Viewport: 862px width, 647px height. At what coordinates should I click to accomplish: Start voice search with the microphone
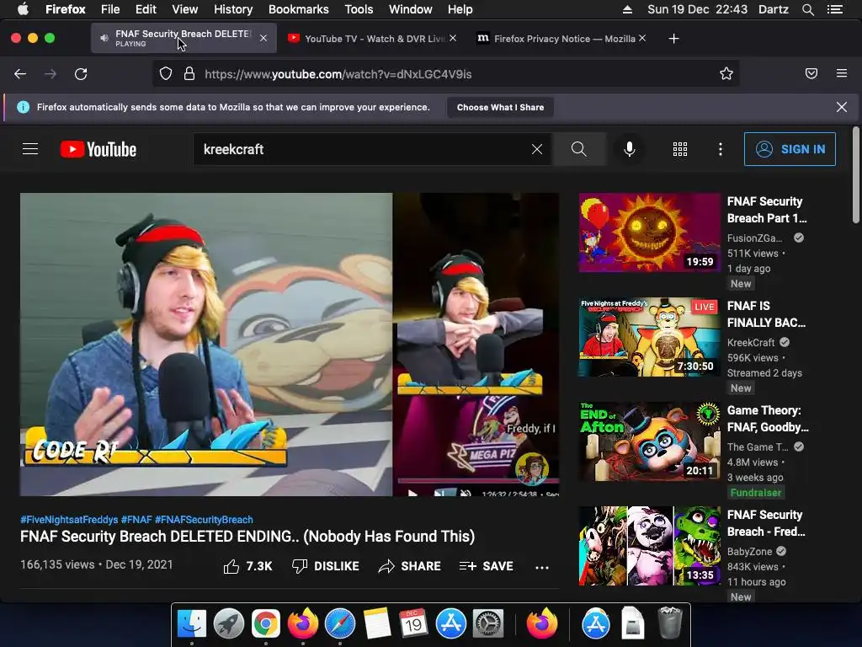pos(630,149)
